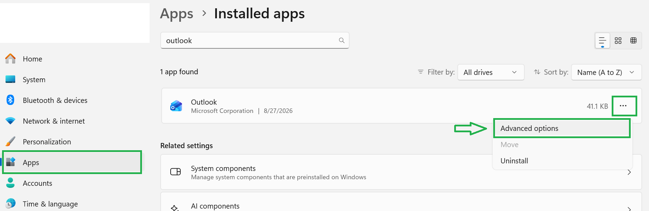Open the All drives filter dropdown
This screenshot has height=211, width=649.
(x=491, y=72)
